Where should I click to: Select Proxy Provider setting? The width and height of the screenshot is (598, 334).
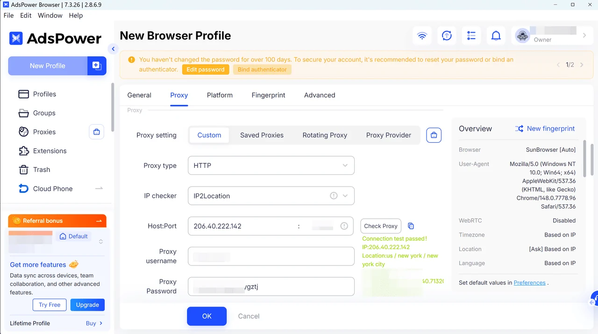tap(389, 135)
